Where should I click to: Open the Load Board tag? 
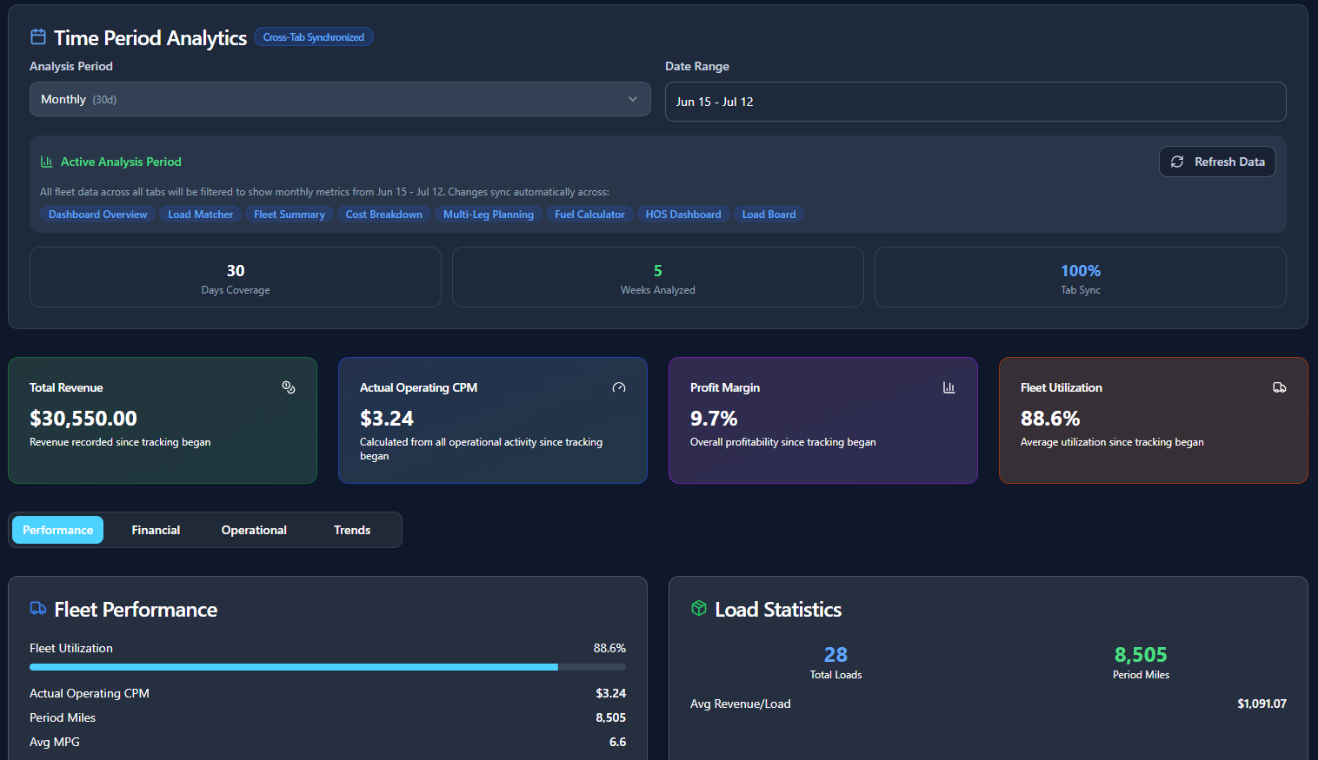[769, 215]
